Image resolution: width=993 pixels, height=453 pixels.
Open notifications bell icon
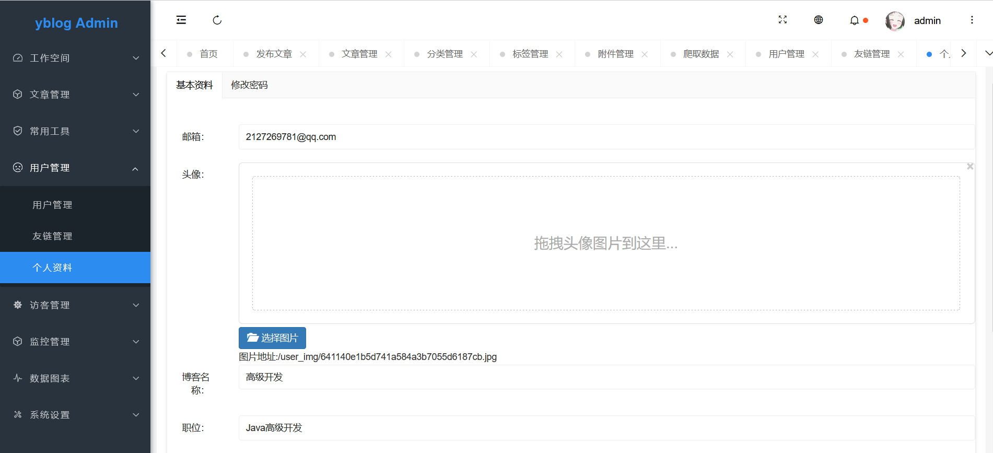click(855, 20)
